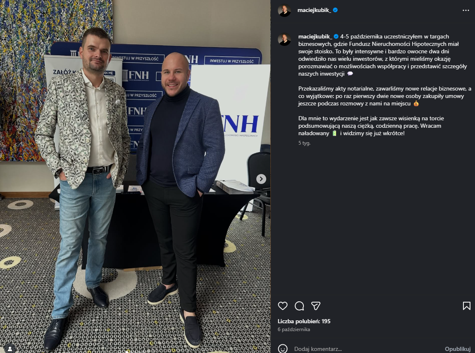The width and height of the screenshot is (475, 353).
Task: Click the caption author avatar
Action: coord(284,39)
